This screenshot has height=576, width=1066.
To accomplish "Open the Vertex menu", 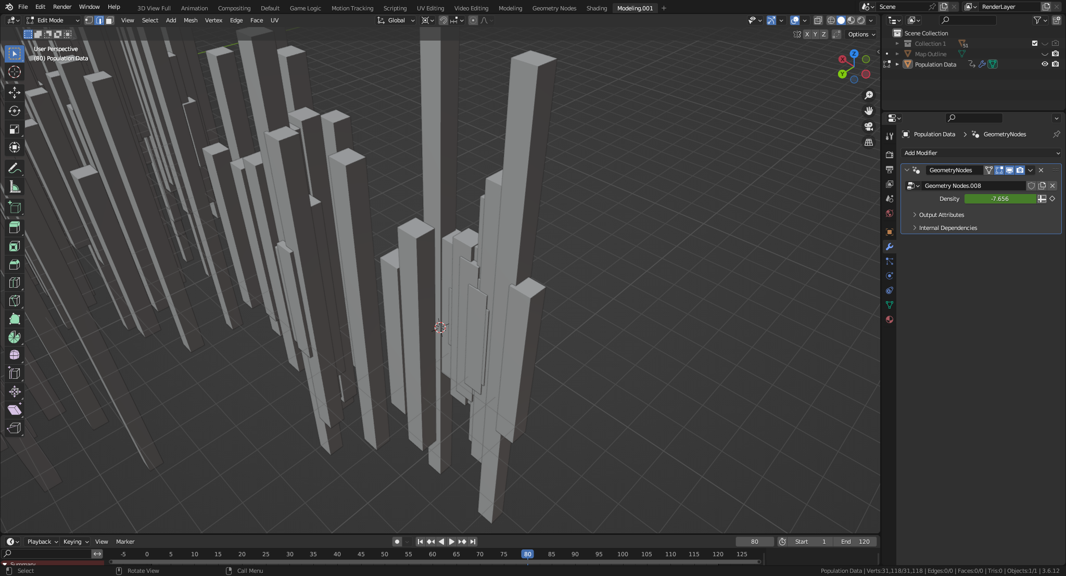I will tap(213, 20).
